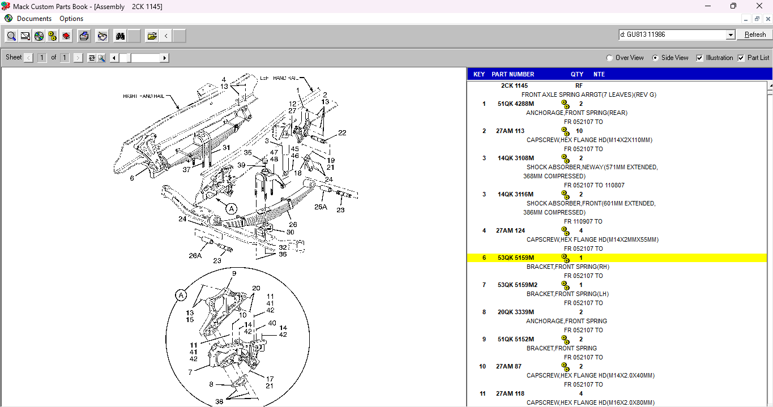Click the notepad with pen toolbar icon
Viewport: 773px width, 407px height.
pyautogui.click(x=102, y=36)
